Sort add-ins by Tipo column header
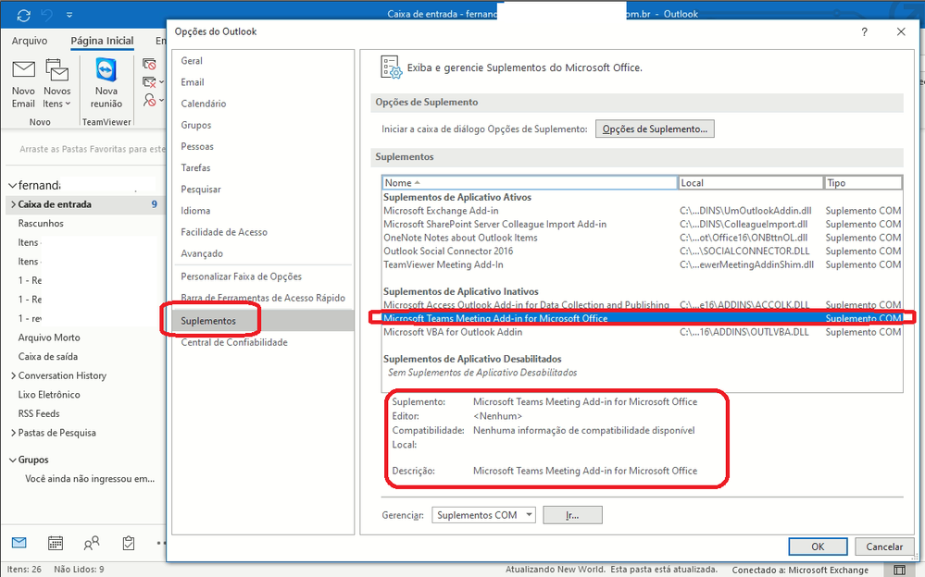The image size is (925, 577). [x=862, y=183]
